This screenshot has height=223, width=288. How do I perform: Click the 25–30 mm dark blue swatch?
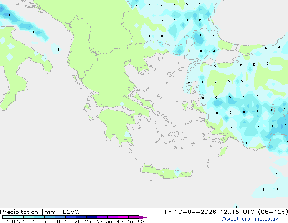[x=92, y=217]
